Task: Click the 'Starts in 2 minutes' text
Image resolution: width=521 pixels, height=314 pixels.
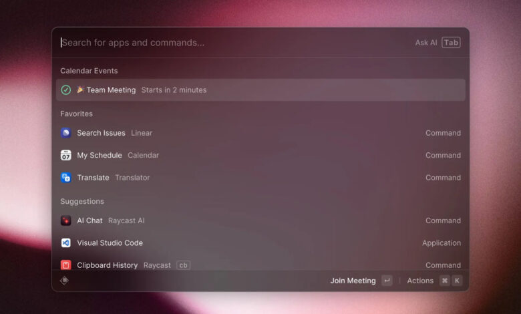Action: tap(174, 90)
